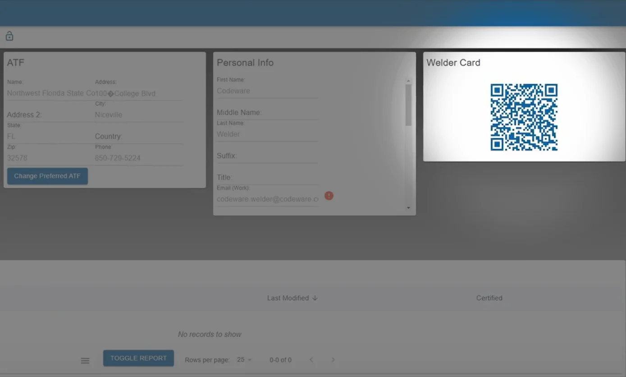626x377 pixels.
Task: Click the red error icon beside email
Action: pos(329,196)
